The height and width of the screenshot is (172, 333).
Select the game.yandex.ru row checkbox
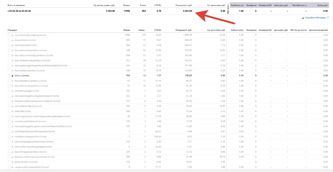click(9, 162)
